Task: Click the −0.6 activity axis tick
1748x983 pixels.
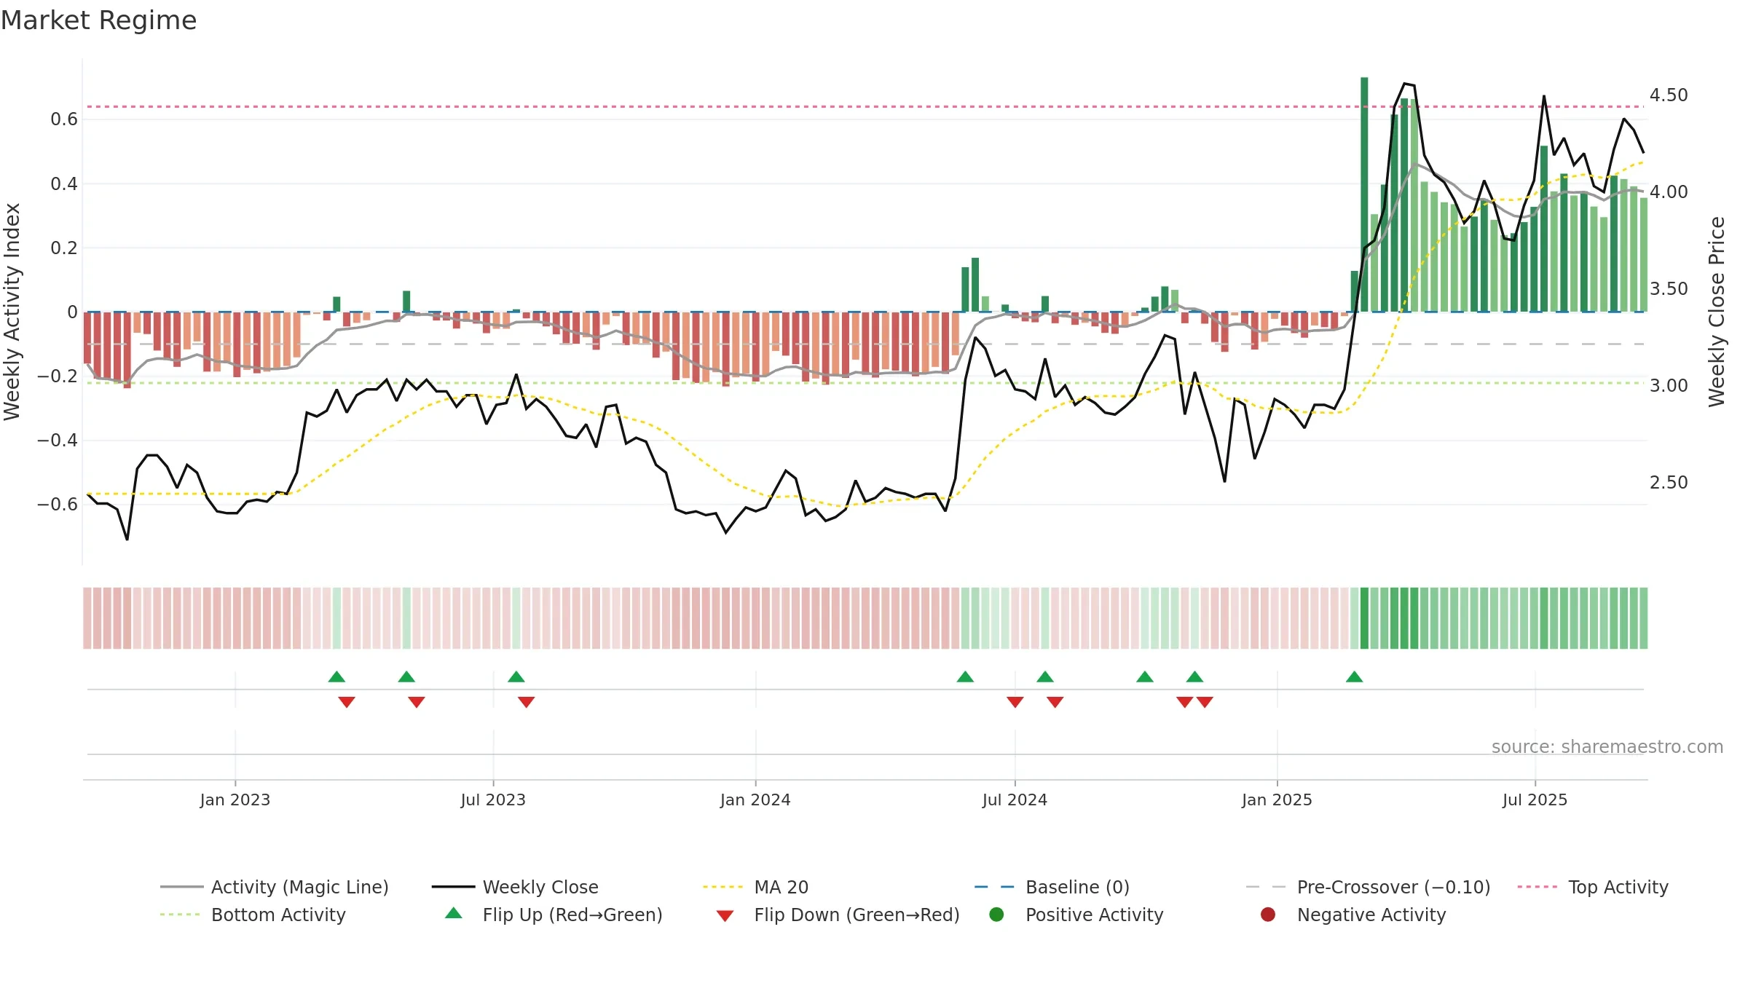Action: point(58,505)
